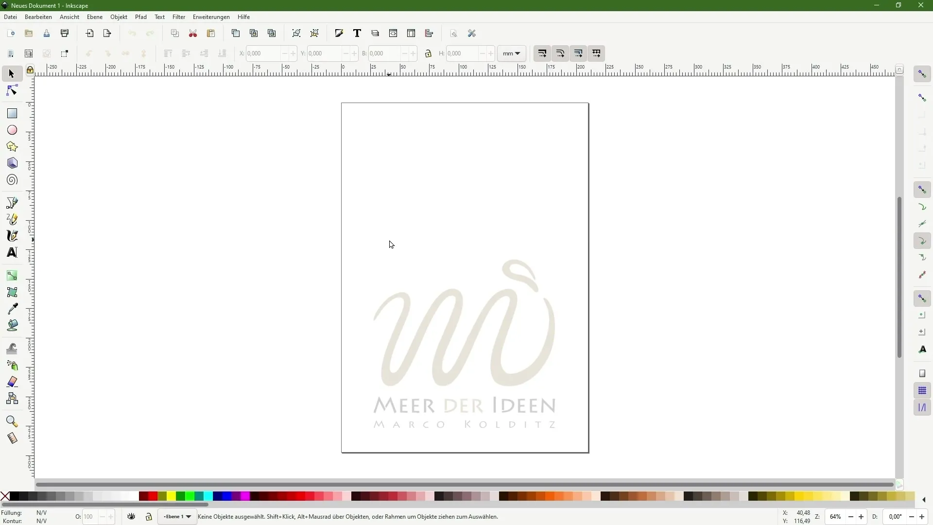Select the Ellipse circle tool
The height and width of the screenshot is (525, 933).
(x=12, y=130)
